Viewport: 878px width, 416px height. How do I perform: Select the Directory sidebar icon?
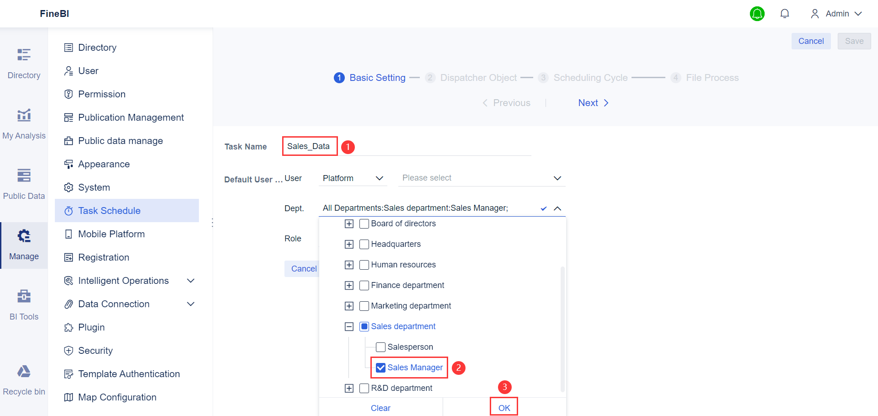(x=24, y=61)
